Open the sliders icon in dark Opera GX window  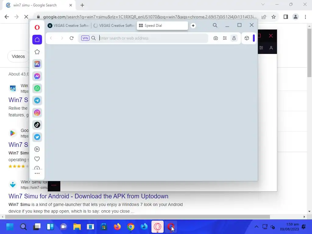pos(261,48)
